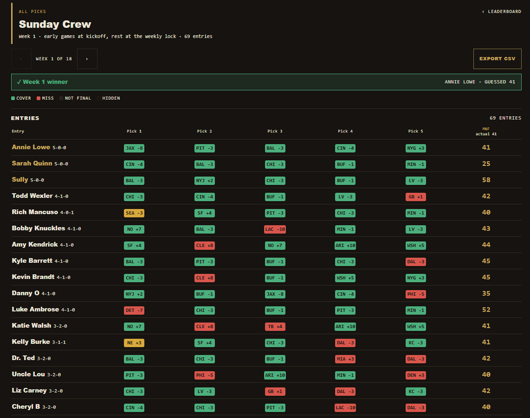This screenshot has height=418, width=530.
Task: Click Rich Mancuso's yellow SEA -3 pick
Action: click(x=134, y=213)
